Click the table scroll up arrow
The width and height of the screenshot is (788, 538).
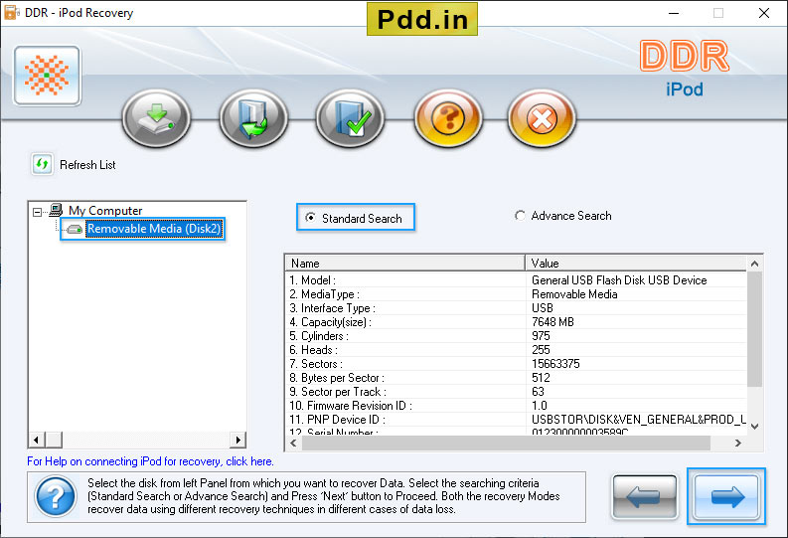click(x=754, y=264)
